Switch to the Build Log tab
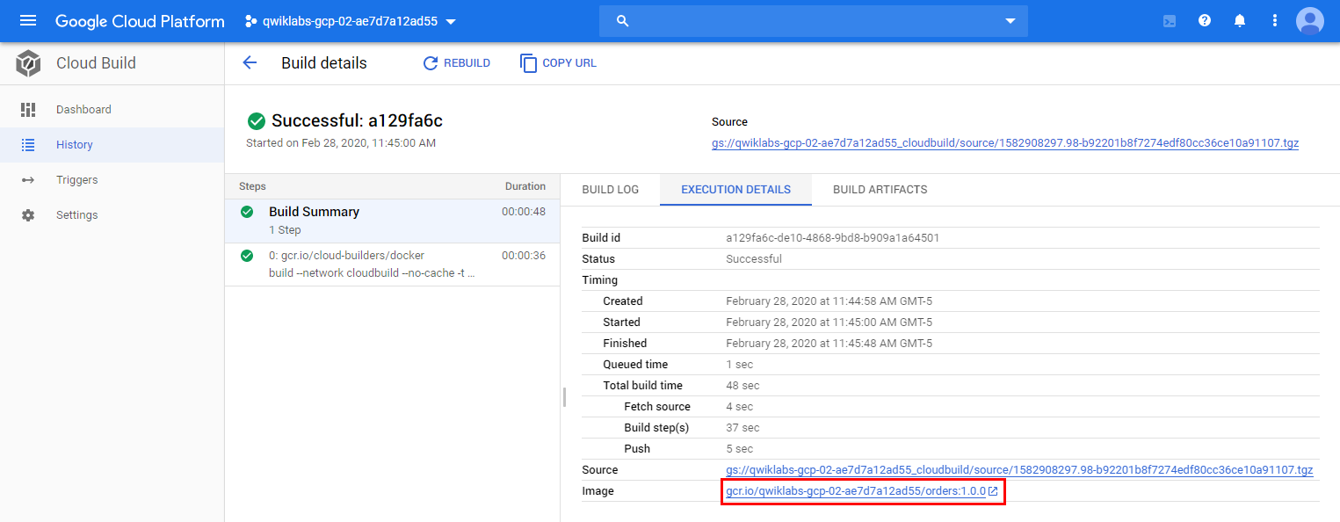The width and height of the screenshot is (1340, 522). click(x=611, y=190)
